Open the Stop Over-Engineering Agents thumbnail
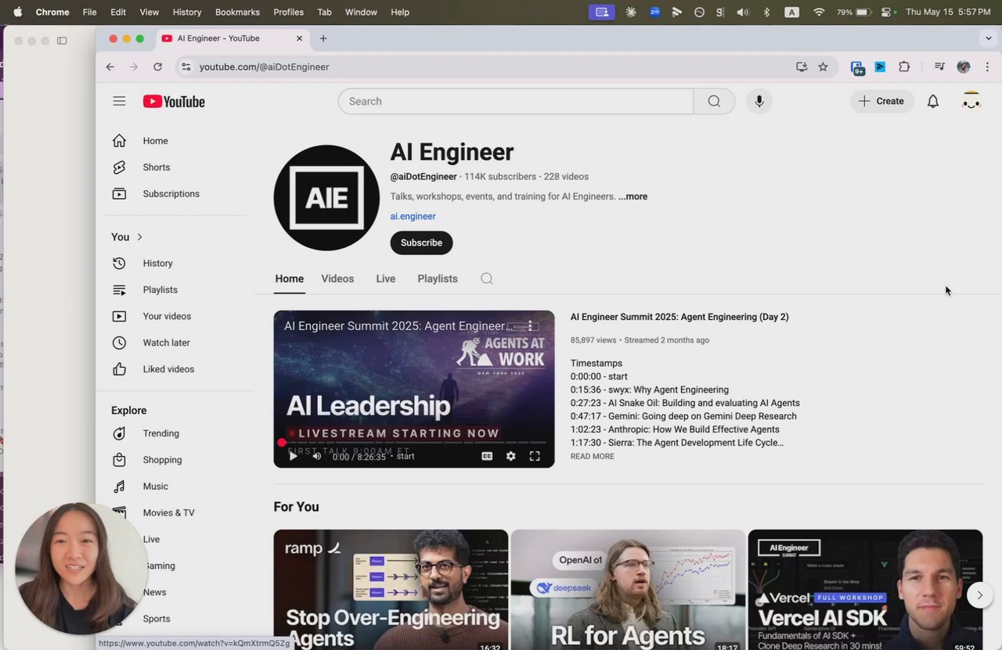 391,590
